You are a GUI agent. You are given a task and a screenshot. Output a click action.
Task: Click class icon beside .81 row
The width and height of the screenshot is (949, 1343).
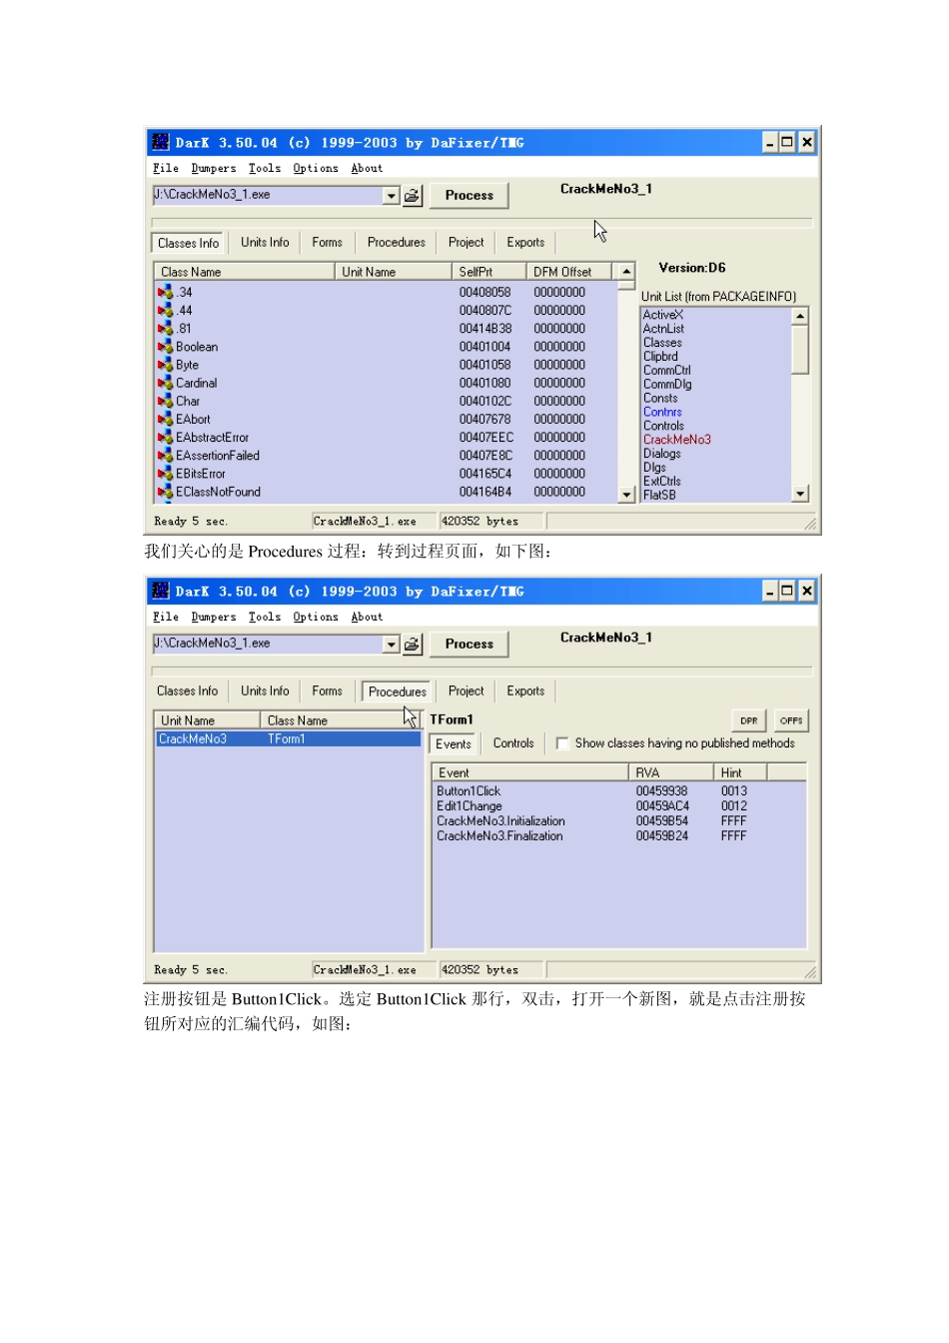tap(165, 328)
